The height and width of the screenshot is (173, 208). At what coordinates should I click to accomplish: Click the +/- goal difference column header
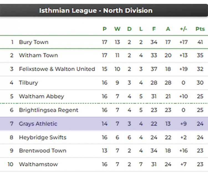(x=184, y=29)
